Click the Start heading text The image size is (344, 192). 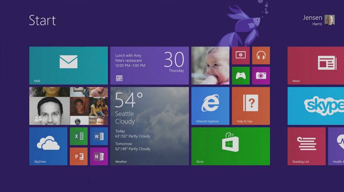(x=42, y=20)
